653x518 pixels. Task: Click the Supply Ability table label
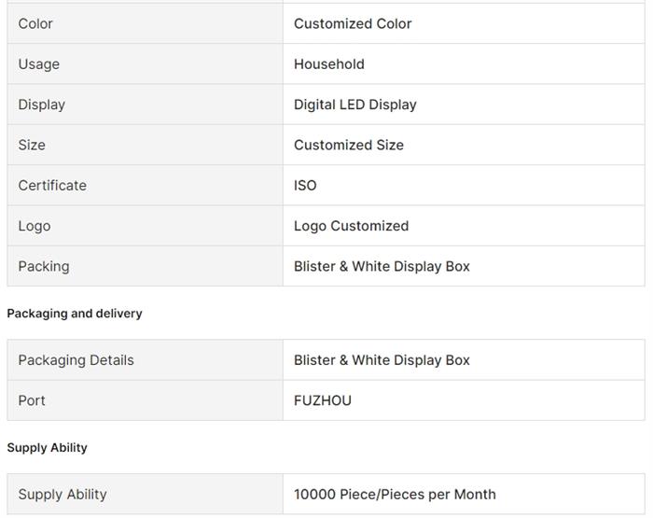[63, 495]
